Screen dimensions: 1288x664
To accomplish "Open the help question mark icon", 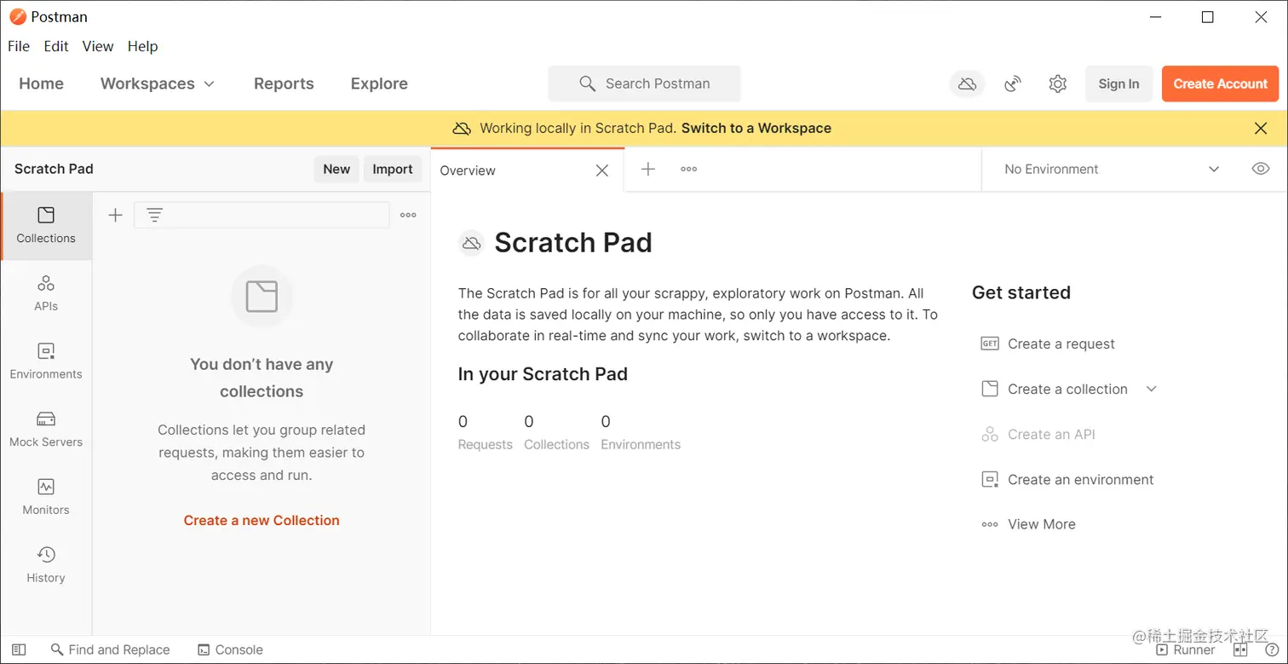I will [1272, 650].
